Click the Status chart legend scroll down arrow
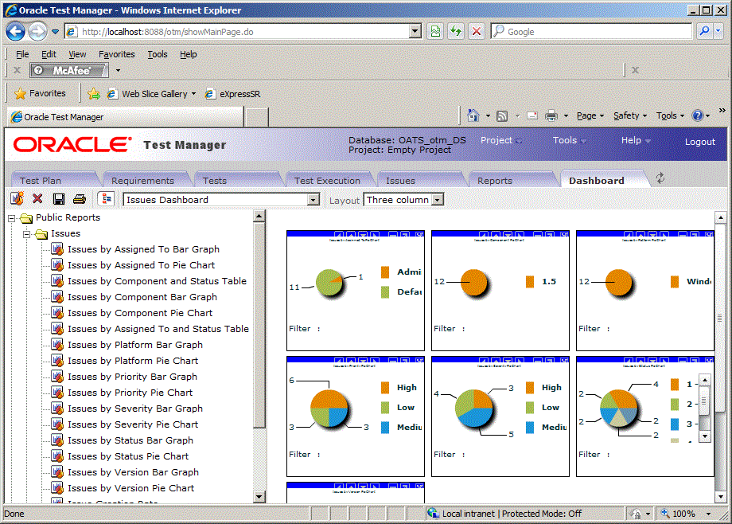This screenshot has width=732, height=524. click(x=705, y=436)
